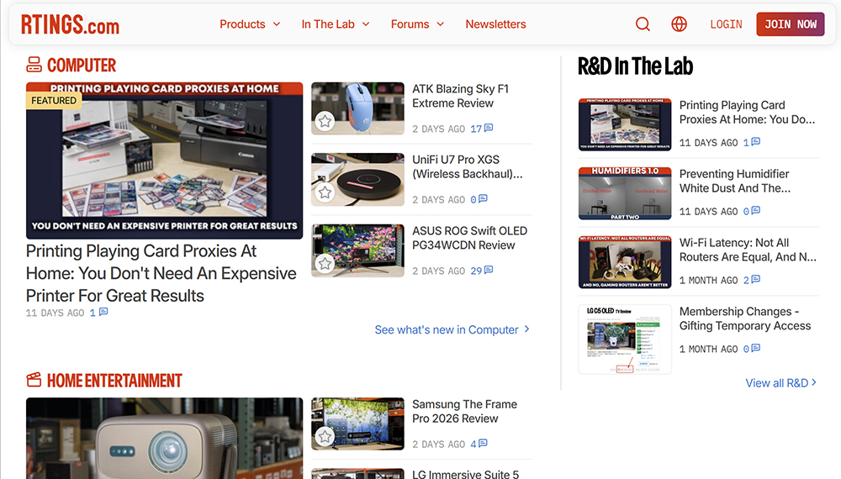This screenshot has height=479, width=841.
Task: Open Wi-Fi Latency: Not All Routers title
Action: tap(748, 250)
